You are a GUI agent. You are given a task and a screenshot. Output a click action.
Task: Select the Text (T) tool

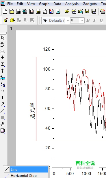(x=3, y=98)
